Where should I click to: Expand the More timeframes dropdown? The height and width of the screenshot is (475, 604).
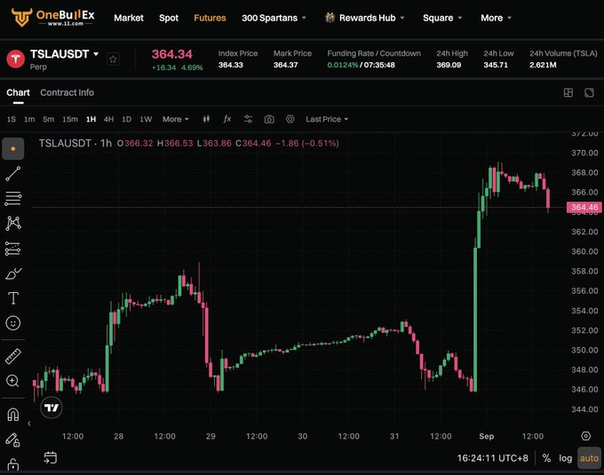[x=176, y=119]
